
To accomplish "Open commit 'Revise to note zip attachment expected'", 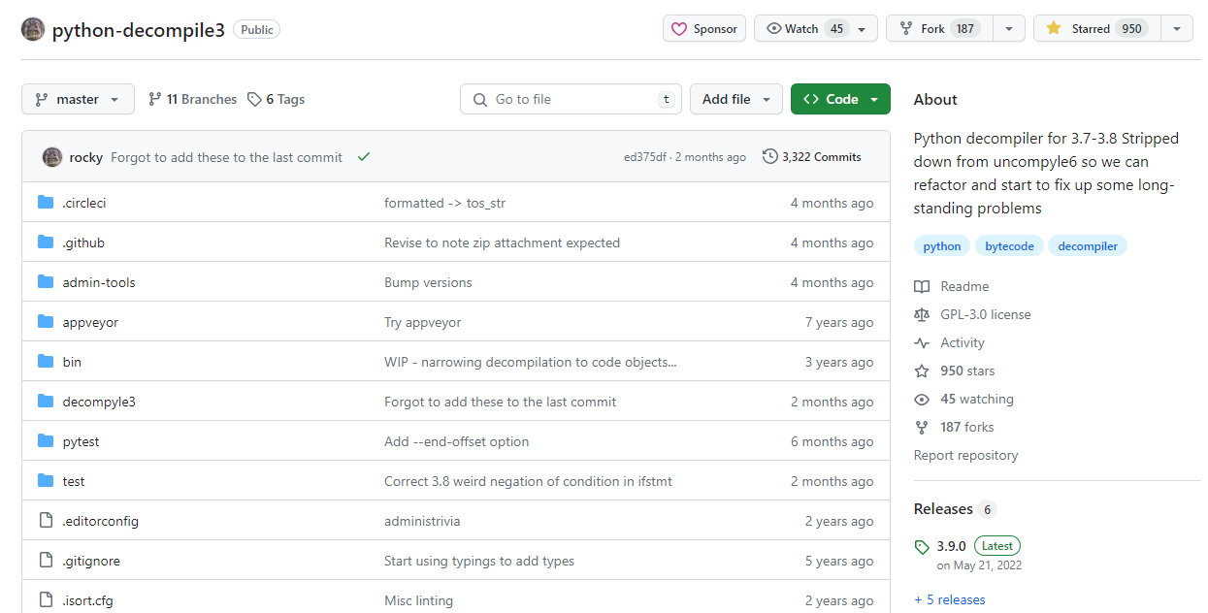I will point(502,242).
